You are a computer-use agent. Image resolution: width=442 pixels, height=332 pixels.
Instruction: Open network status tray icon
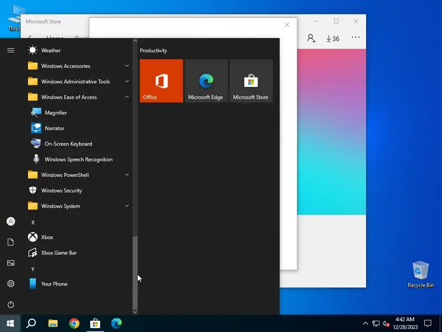[376, 323]
